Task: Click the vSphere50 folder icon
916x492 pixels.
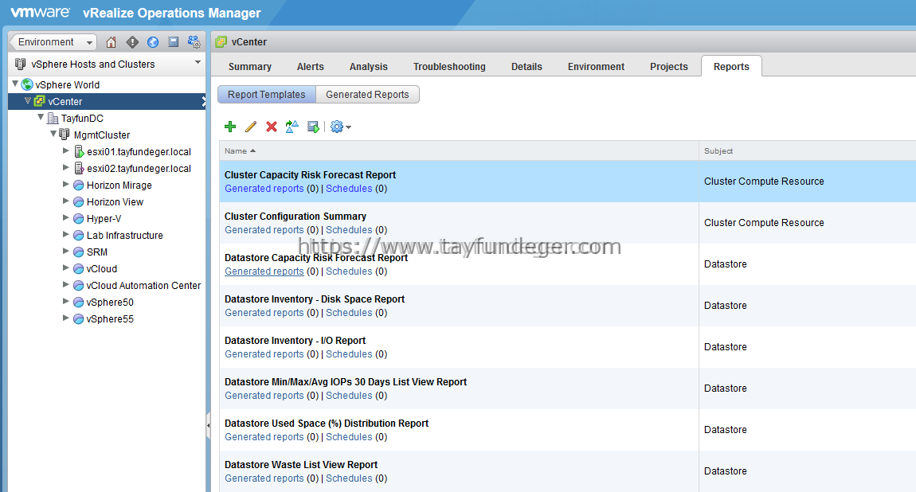Action: tap(78, 303)
